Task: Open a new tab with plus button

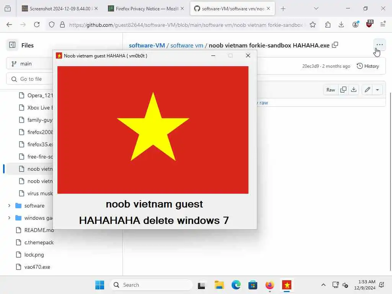Action: pyautogui.click(x=283, y=9)
